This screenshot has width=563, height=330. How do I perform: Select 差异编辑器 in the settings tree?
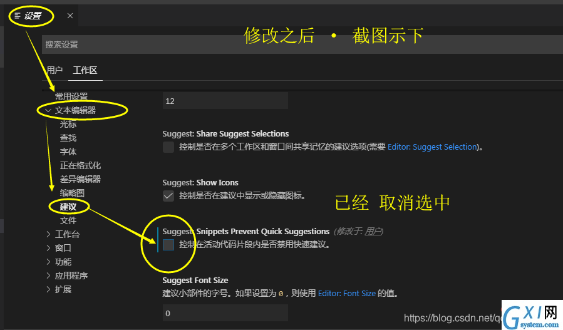[80, 179]
